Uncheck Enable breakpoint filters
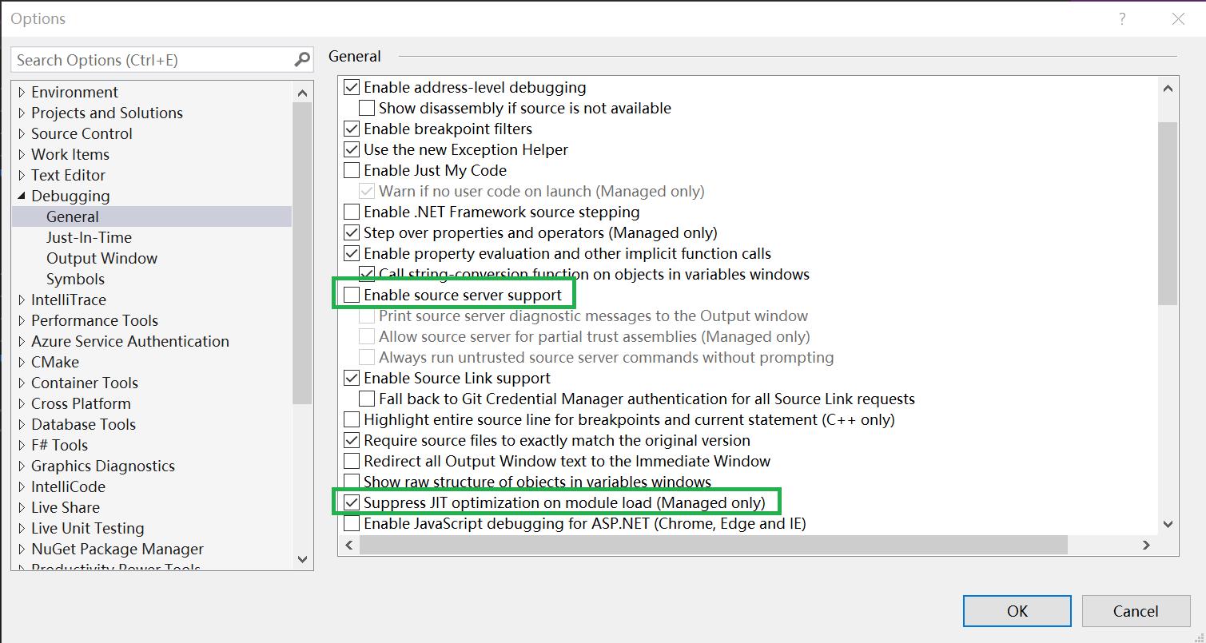1206x643 pixels. [x=352, y=129]
